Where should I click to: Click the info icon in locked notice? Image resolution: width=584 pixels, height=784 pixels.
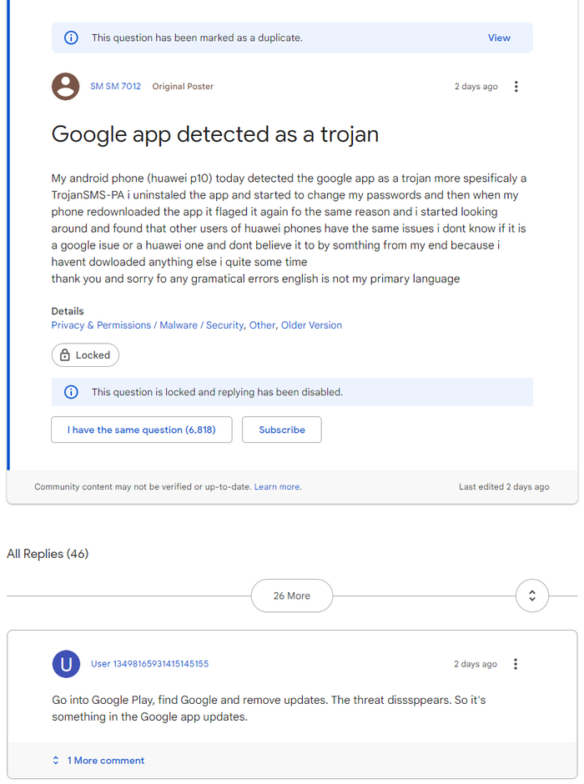[x=72, y=392]
